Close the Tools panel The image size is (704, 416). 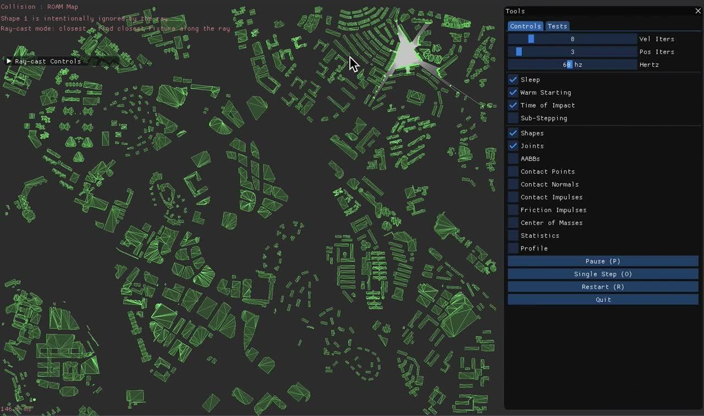698,11
